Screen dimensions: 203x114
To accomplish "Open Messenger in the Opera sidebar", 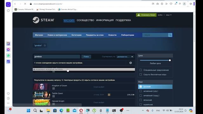I will [8, 50].
